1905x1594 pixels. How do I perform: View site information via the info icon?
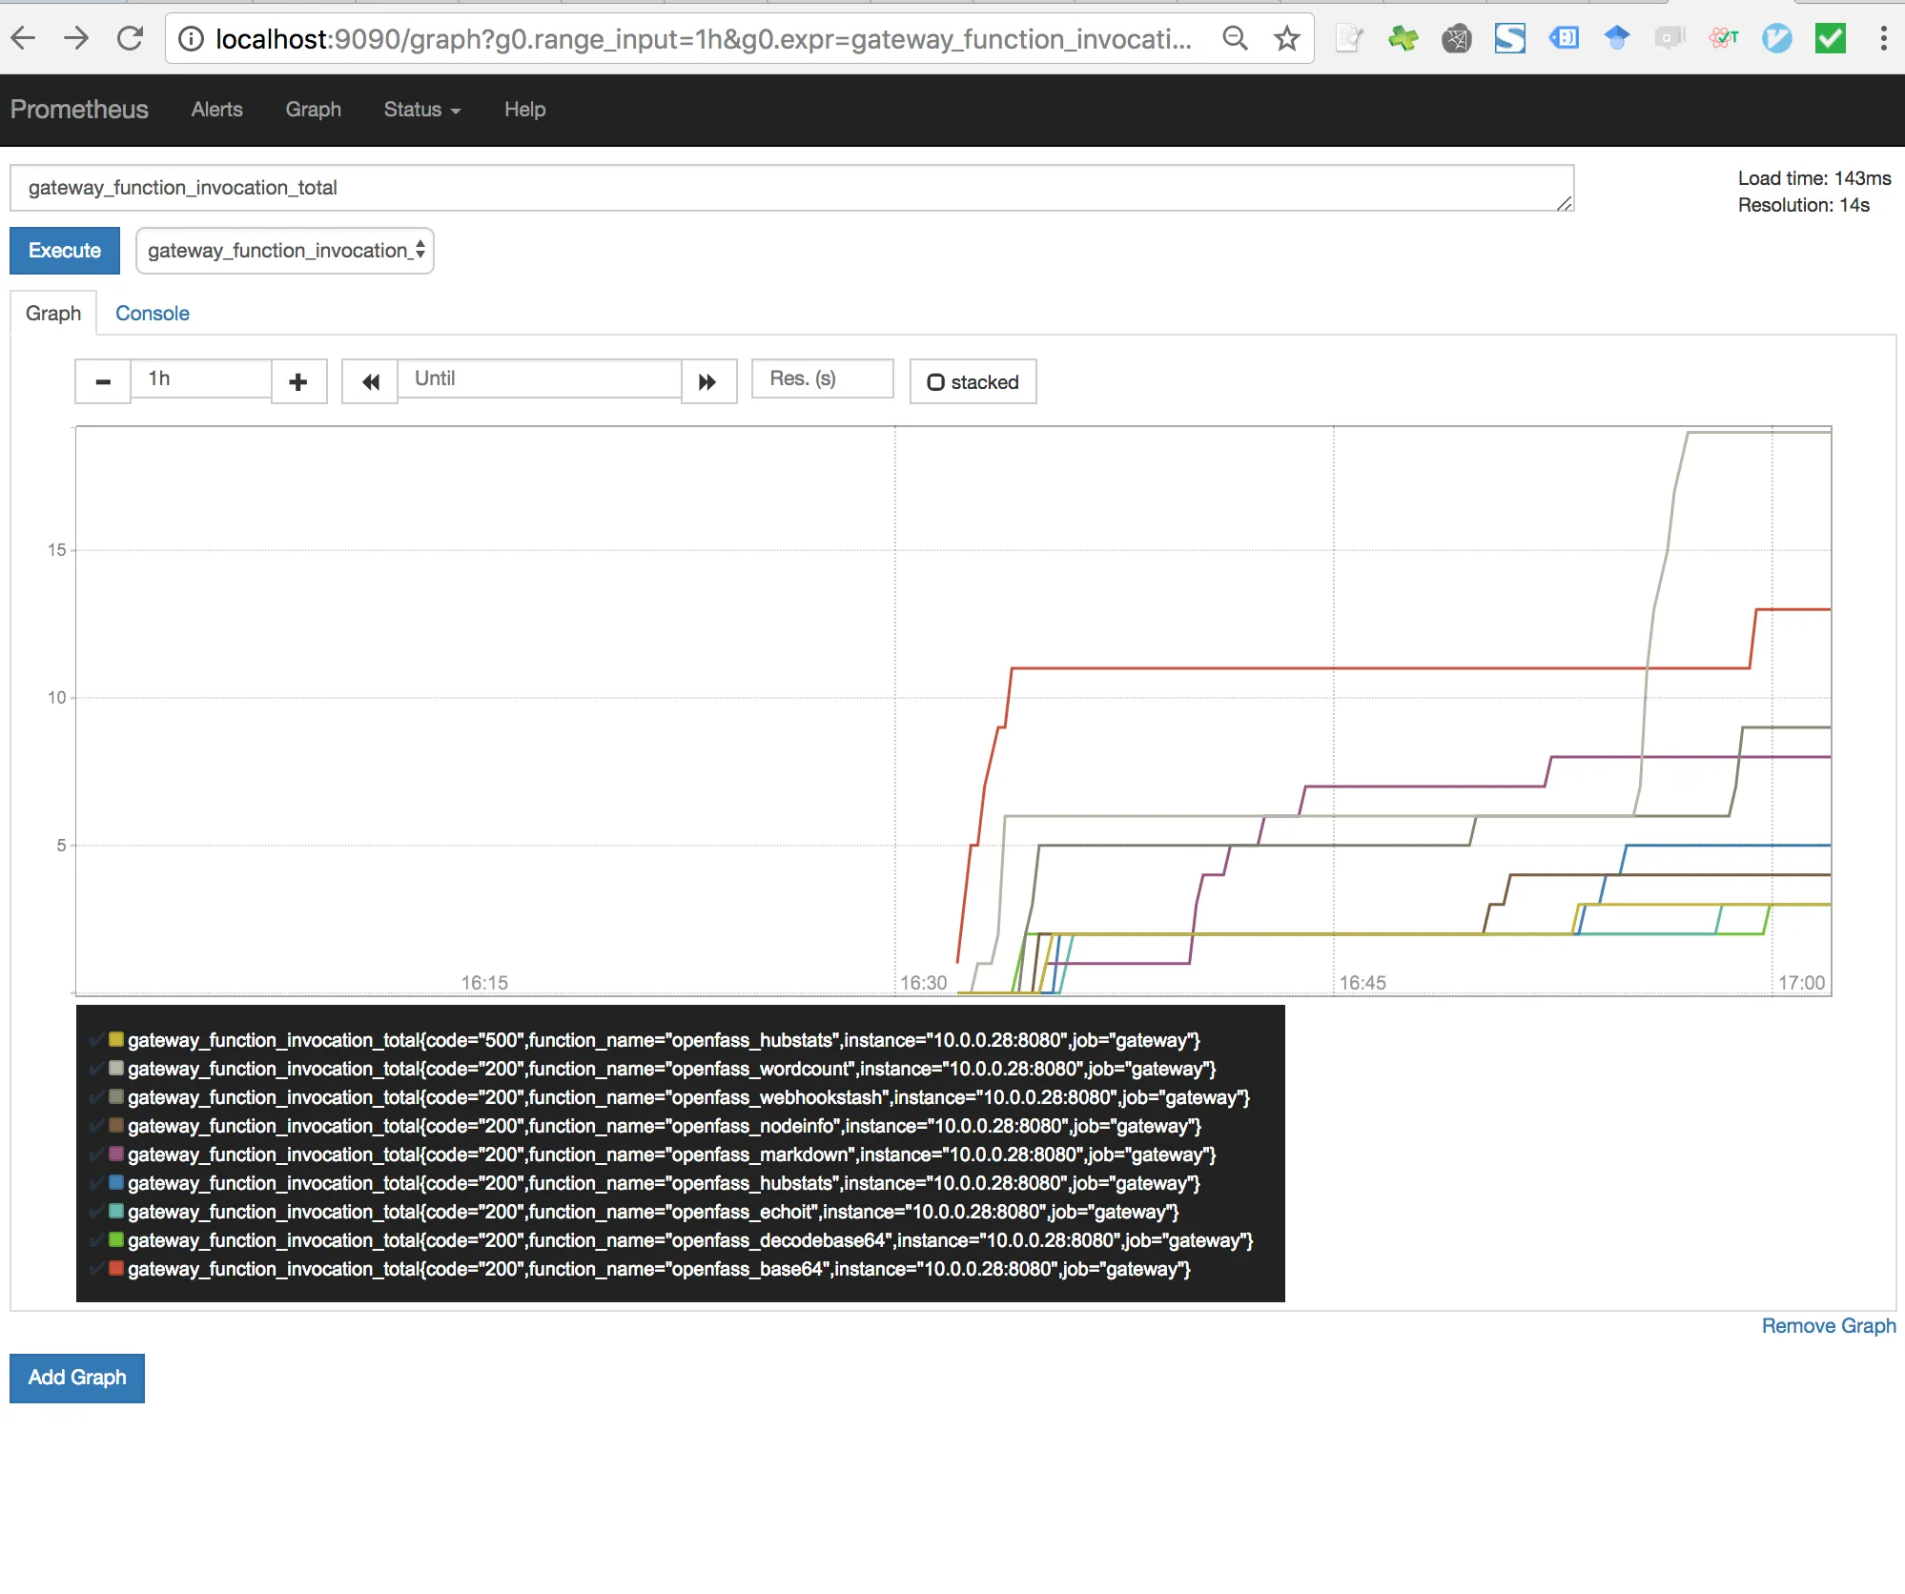pos(192,38)
